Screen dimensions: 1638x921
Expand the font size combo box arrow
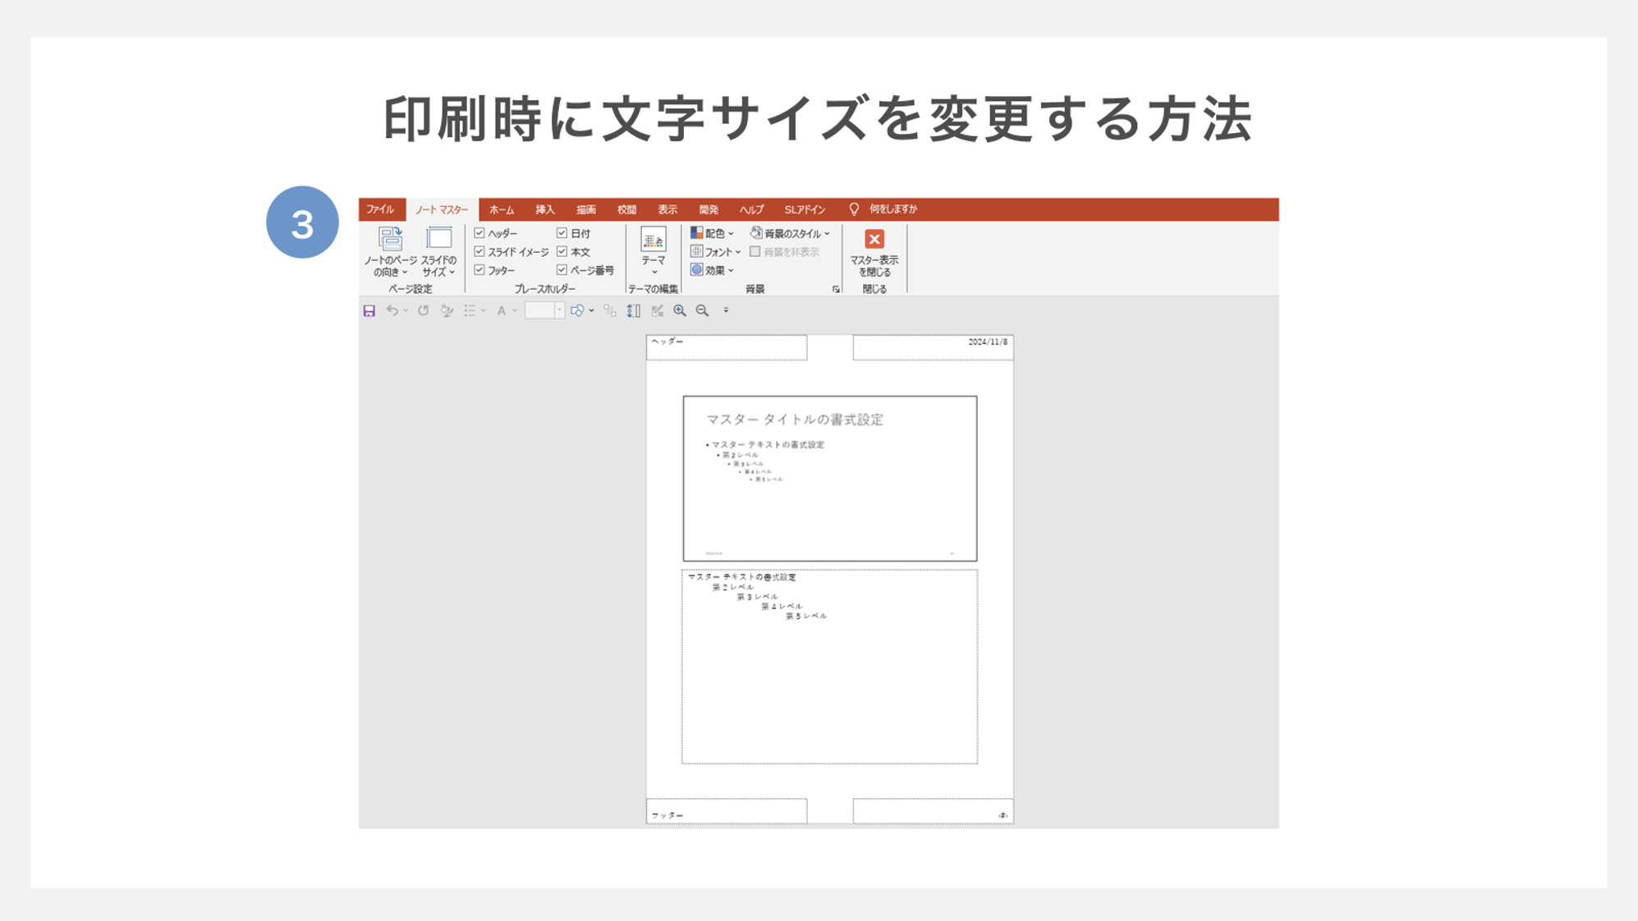[x=559, y=310]
